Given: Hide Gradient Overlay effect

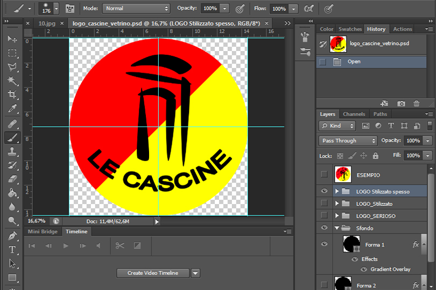Looking at the screenshot, I should coord(364,270).
